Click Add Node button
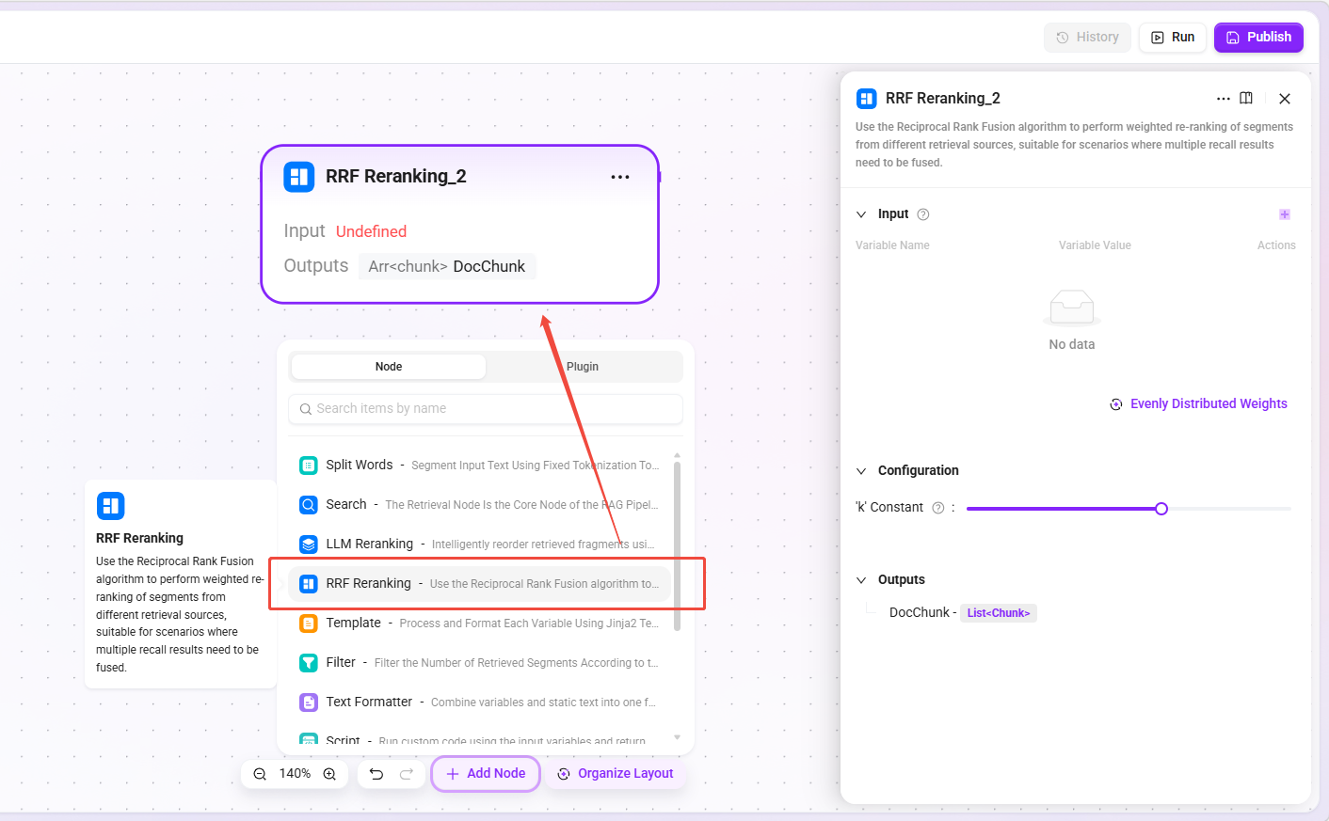1329x821 pixels. [x=486, y=774]
